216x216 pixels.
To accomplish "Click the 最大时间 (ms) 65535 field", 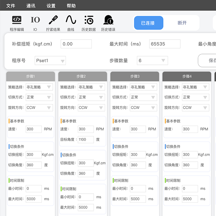I will point(165,44).
